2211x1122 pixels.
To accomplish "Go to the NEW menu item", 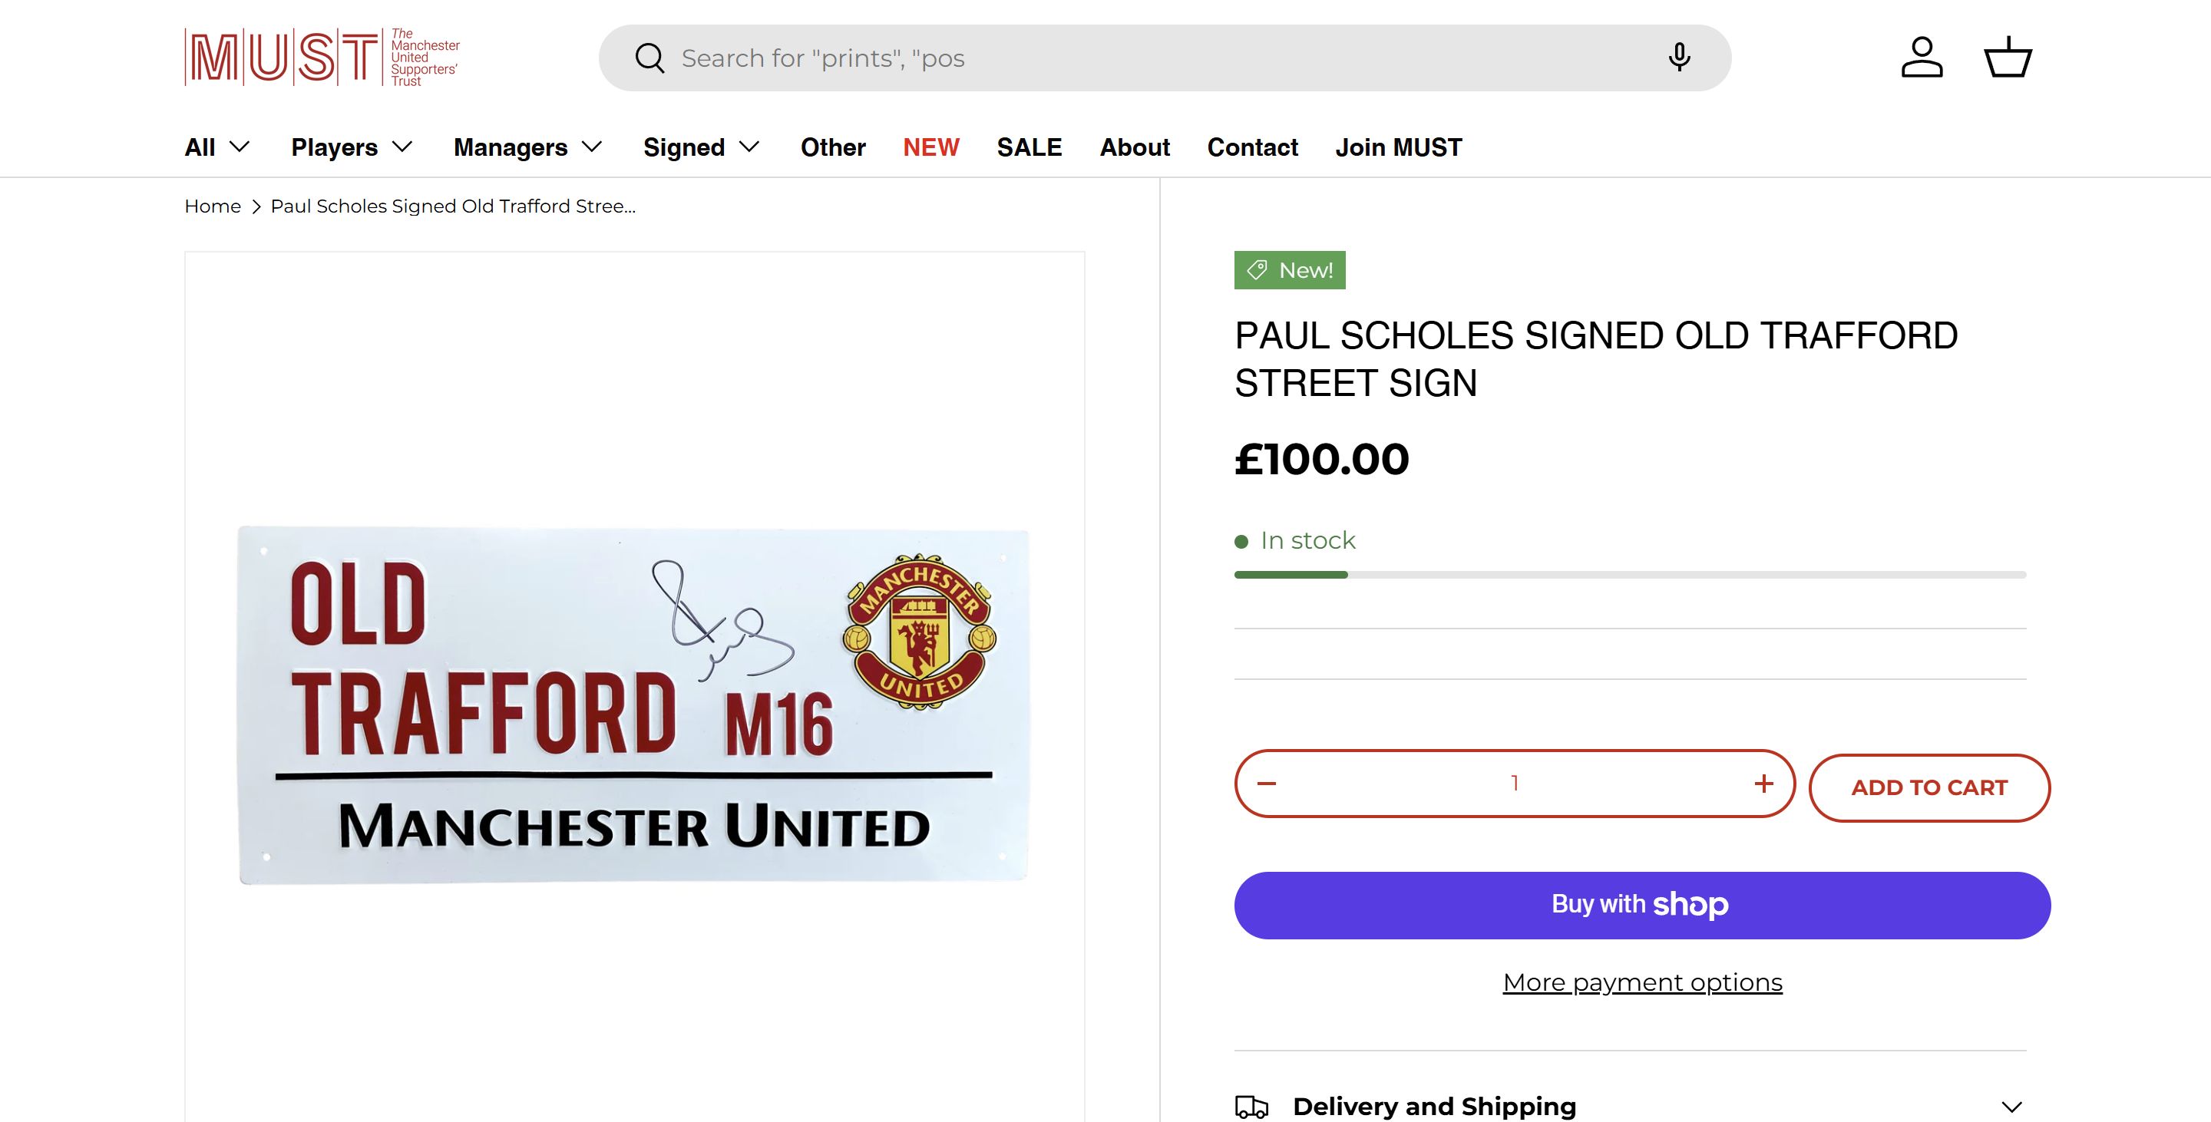I will [x=930, y=147].
